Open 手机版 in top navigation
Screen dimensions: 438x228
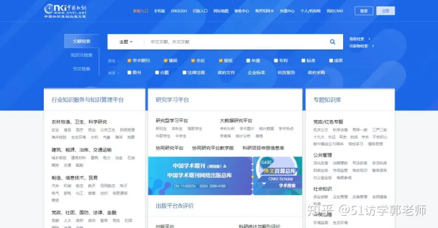159,11
